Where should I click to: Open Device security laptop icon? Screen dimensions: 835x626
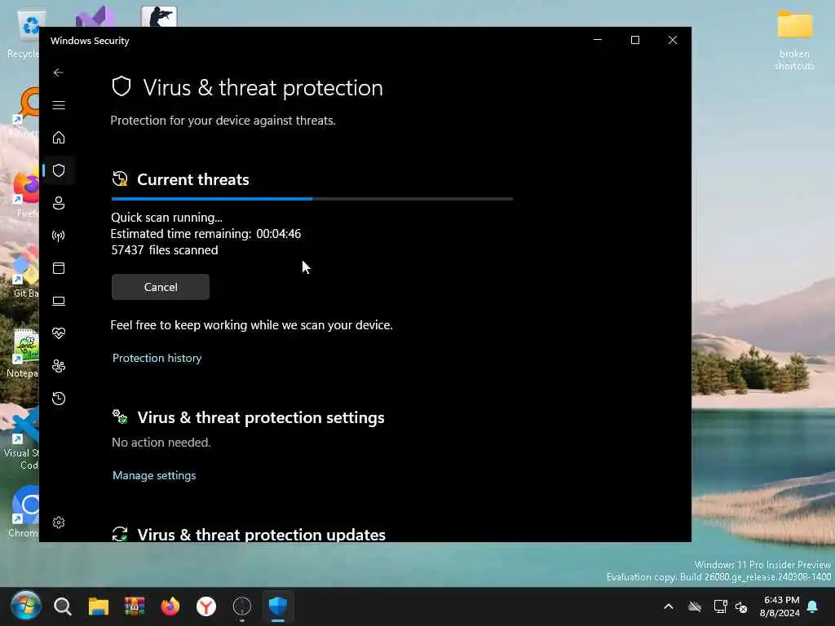[59, 301]
